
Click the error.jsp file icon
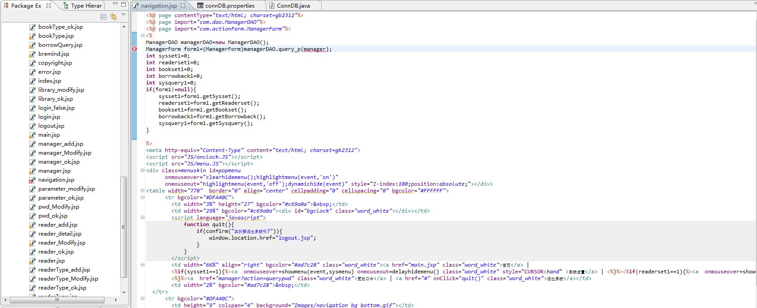32,72
